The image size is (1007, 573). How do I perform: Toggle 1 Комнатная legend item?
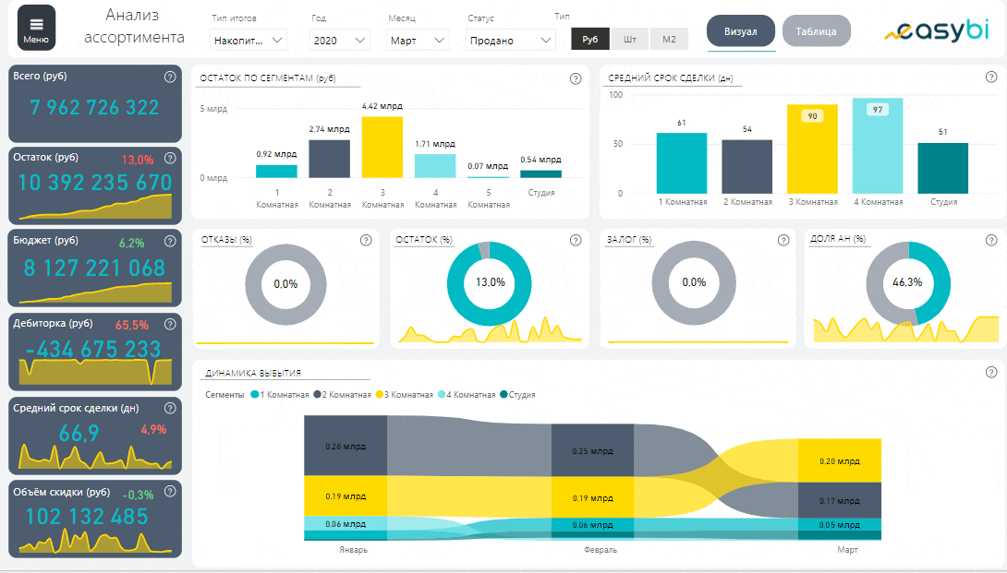[280, 395]
